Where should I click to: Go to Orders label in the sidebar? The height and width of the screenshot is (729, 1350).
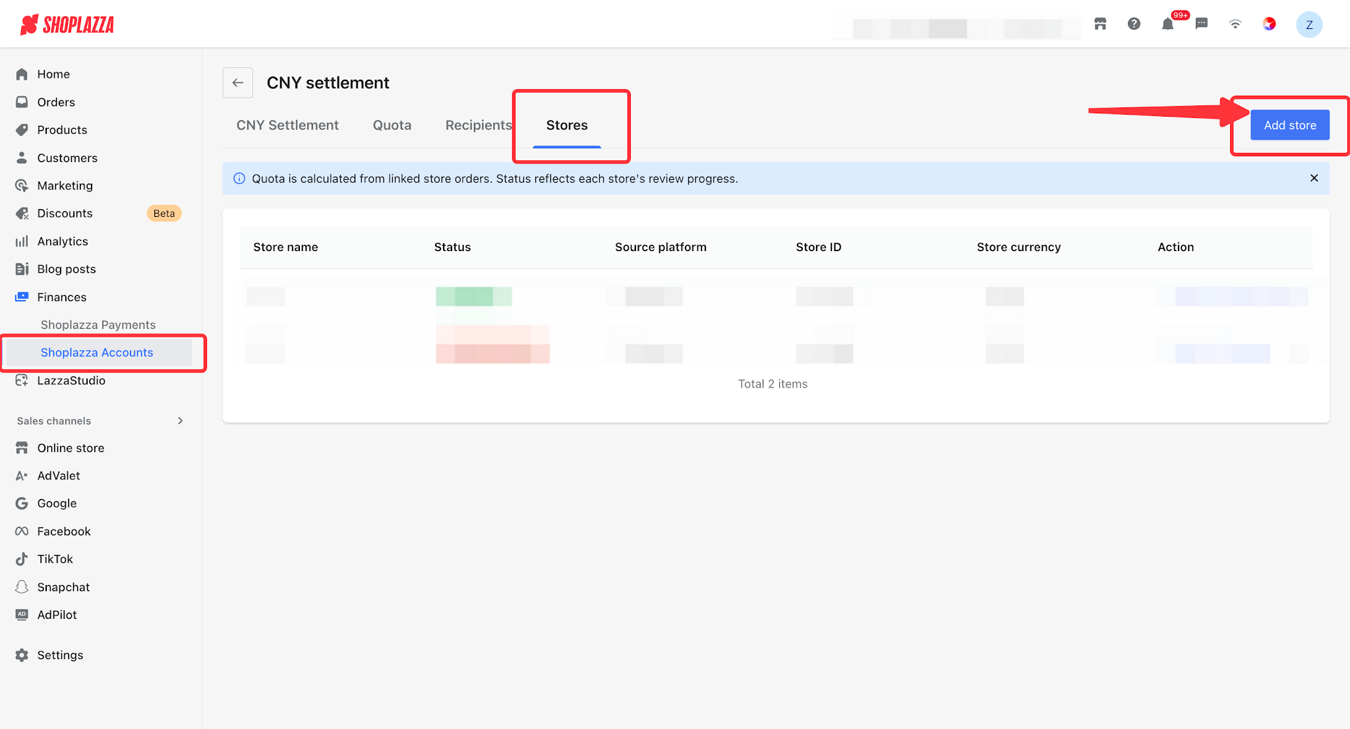click(56, 102)
